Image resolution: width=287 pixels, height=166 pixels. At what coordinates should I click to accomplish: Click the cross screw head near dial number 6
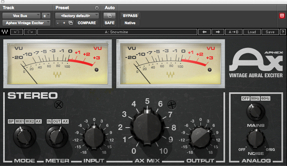(x=172, y=105)
